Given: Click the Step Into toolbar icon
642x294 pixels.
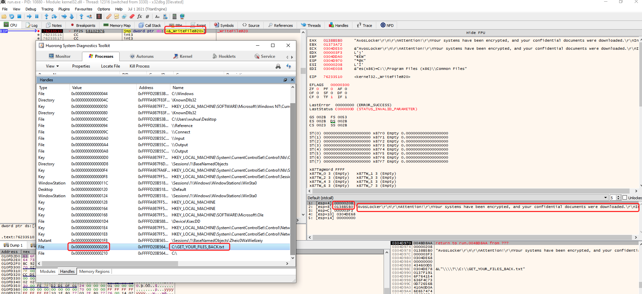Looking at the screenshot, I should 46,16.
